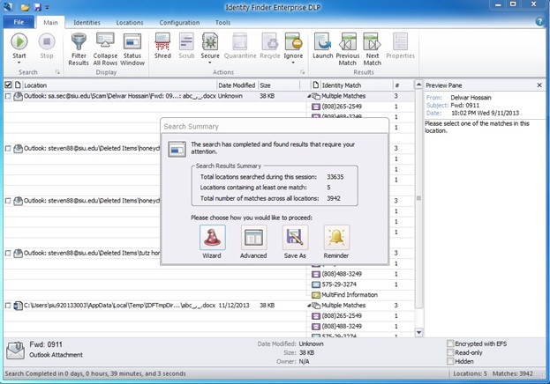Viewport: 550px width, 384px height.
Task: Apply the Secure action
Action: click(210, 46)
